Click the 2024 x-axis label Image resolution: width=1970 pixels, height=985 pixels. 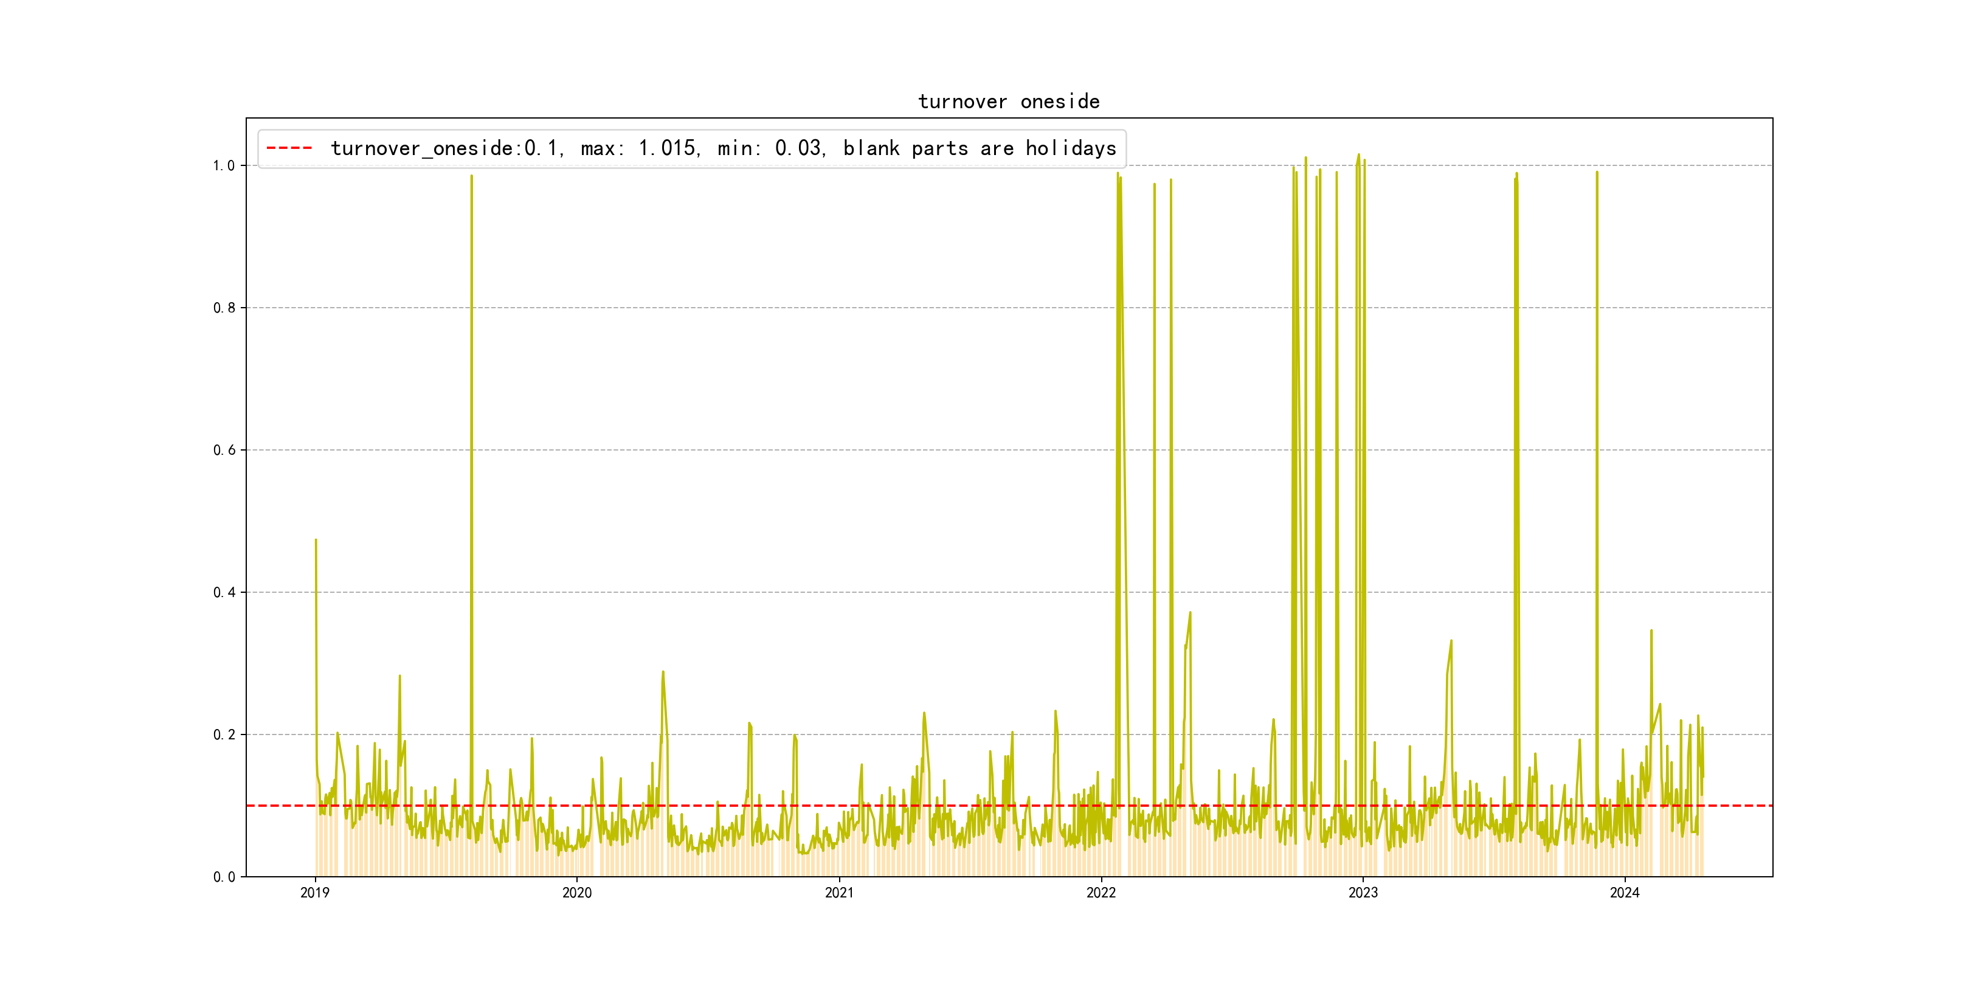tap(1624, 893)
